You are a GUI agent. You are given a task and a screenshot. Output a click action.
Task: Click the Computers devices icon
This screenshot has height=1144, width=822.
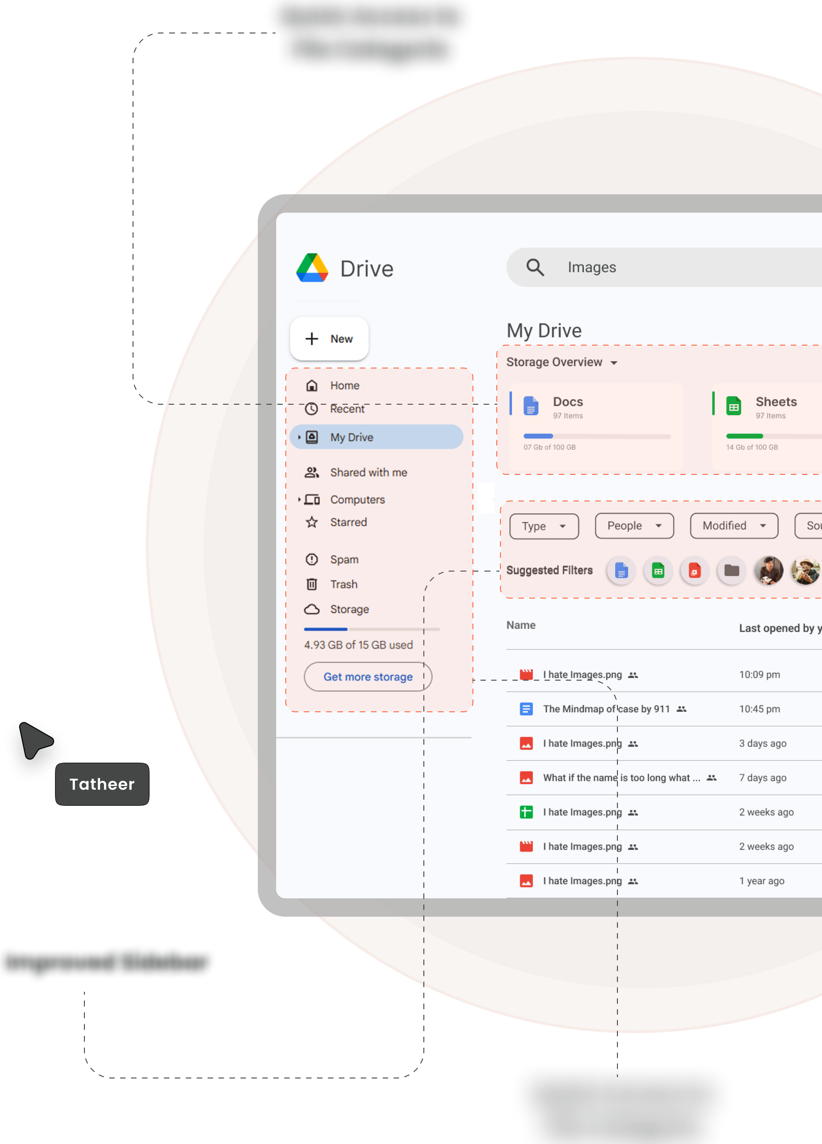[312, 500]
